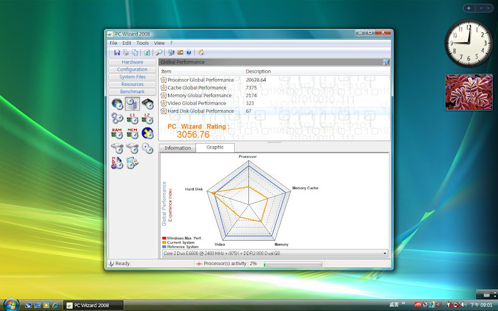498x311 pixels.
Task: Run the CD disc benchmark icon
Action: [x=148, y=148]
